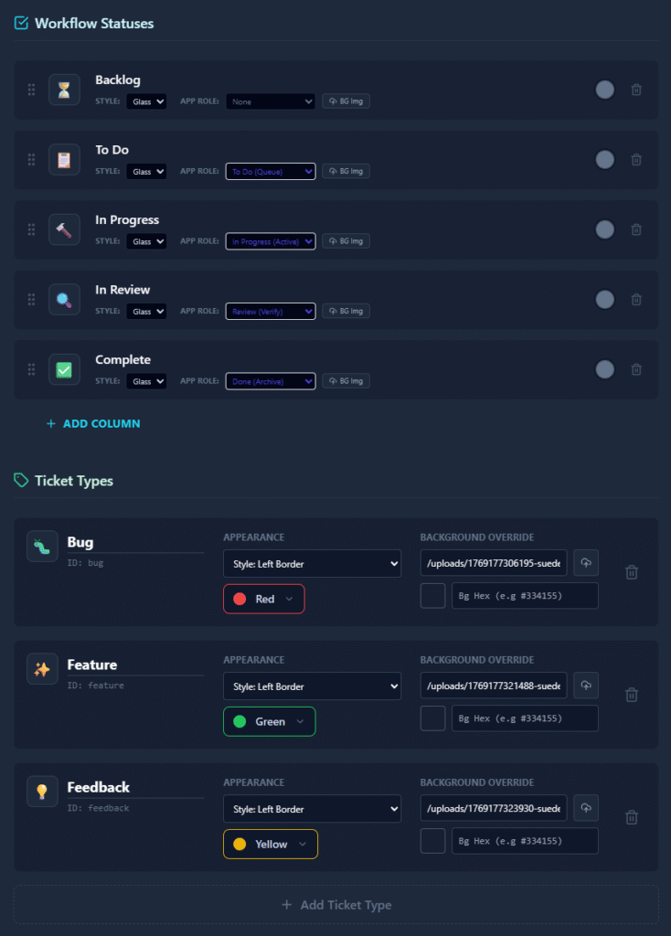Screen dimensions: 671x936
Task: Open the App Role dropdown for To Do
Action: pyautogui.click(x=271, y=171)
